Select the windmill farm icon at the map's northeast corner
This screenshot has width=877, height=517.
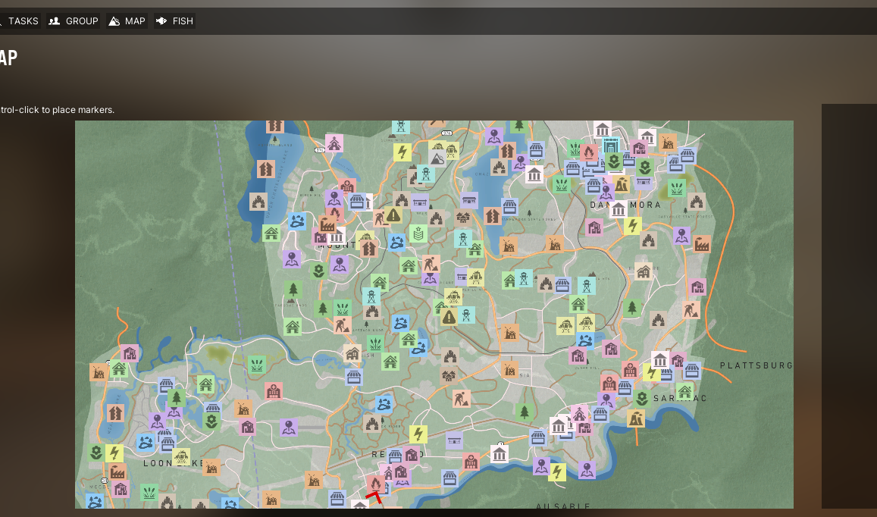pos(667,142)
